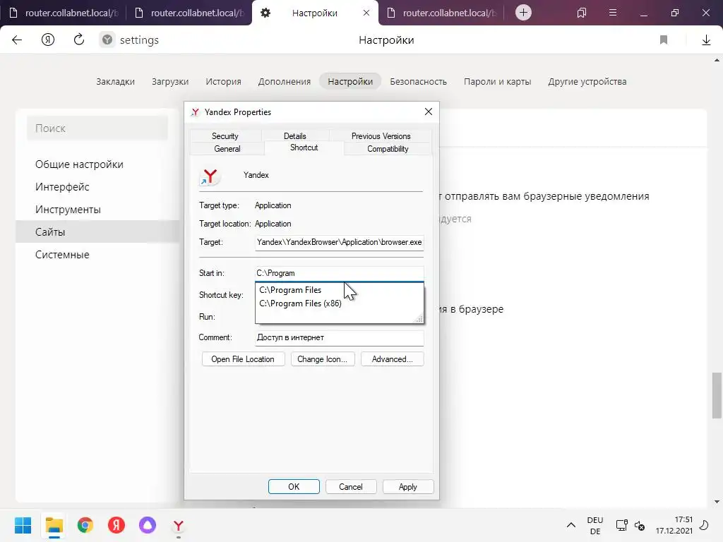Image resolution: width=723 pixels, height=542 pixels.
Task: Cancel the Yandex Properties dialog
Action: pyautogui.click(x=351, y=487)
